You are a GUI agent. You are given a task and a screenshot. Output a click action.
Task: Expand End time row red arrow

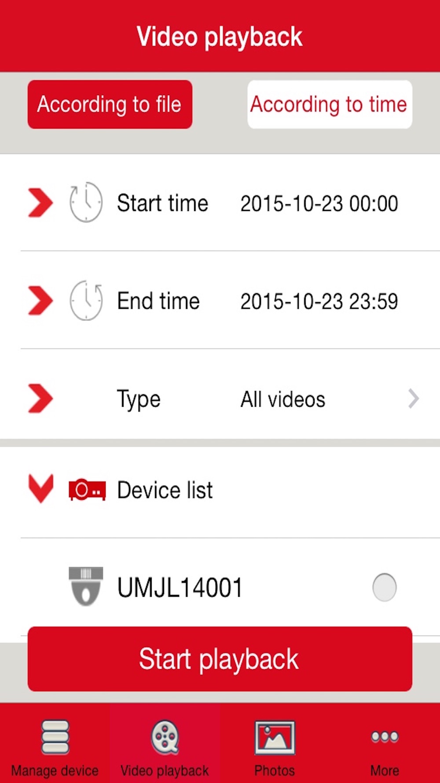(x=40, y=300)
